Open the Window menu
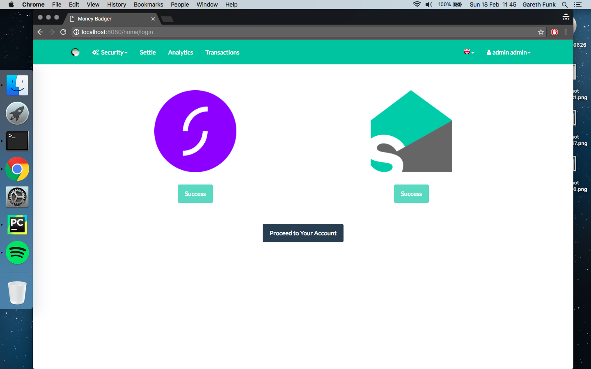Image resolution: width=591 pixels, height=369 pixels. [207, 5]
